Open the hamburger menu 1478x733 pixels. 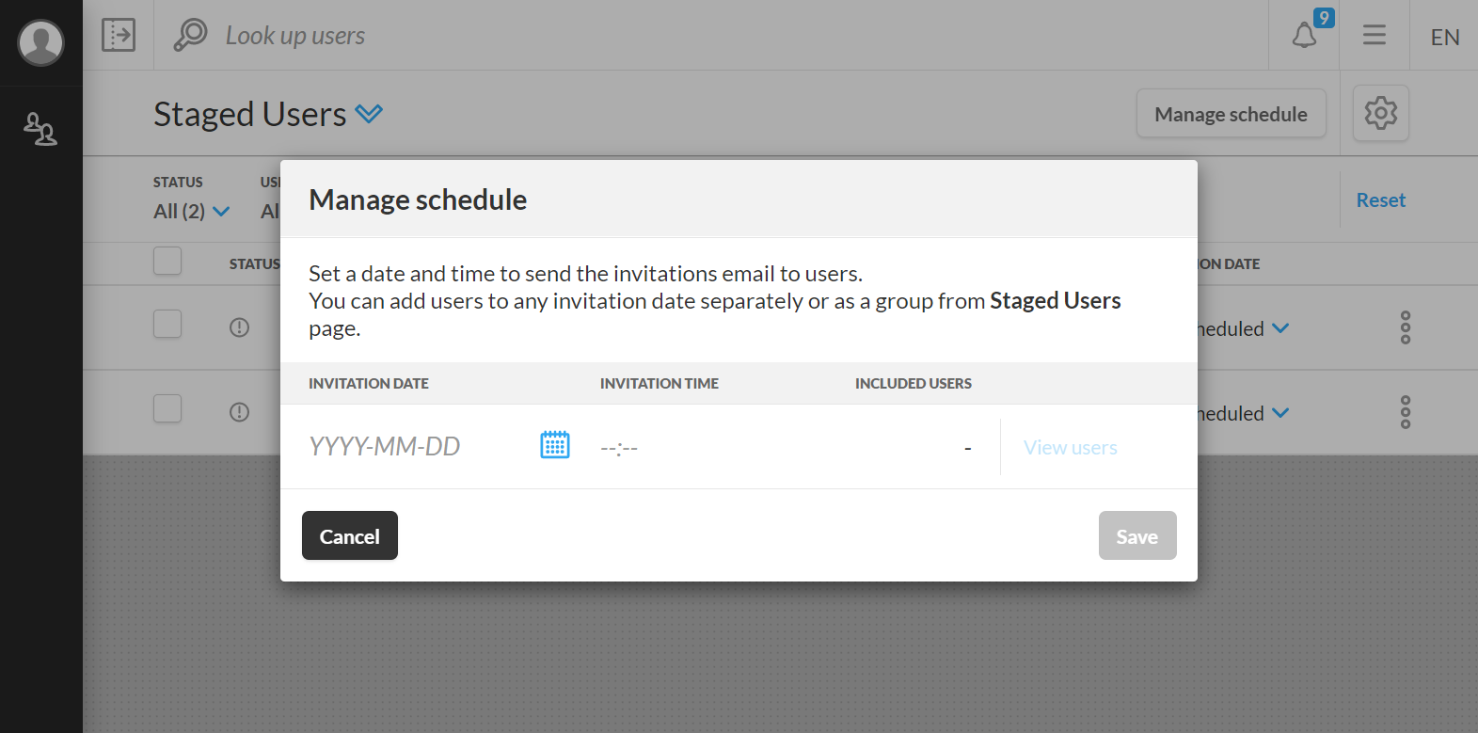1374,36
